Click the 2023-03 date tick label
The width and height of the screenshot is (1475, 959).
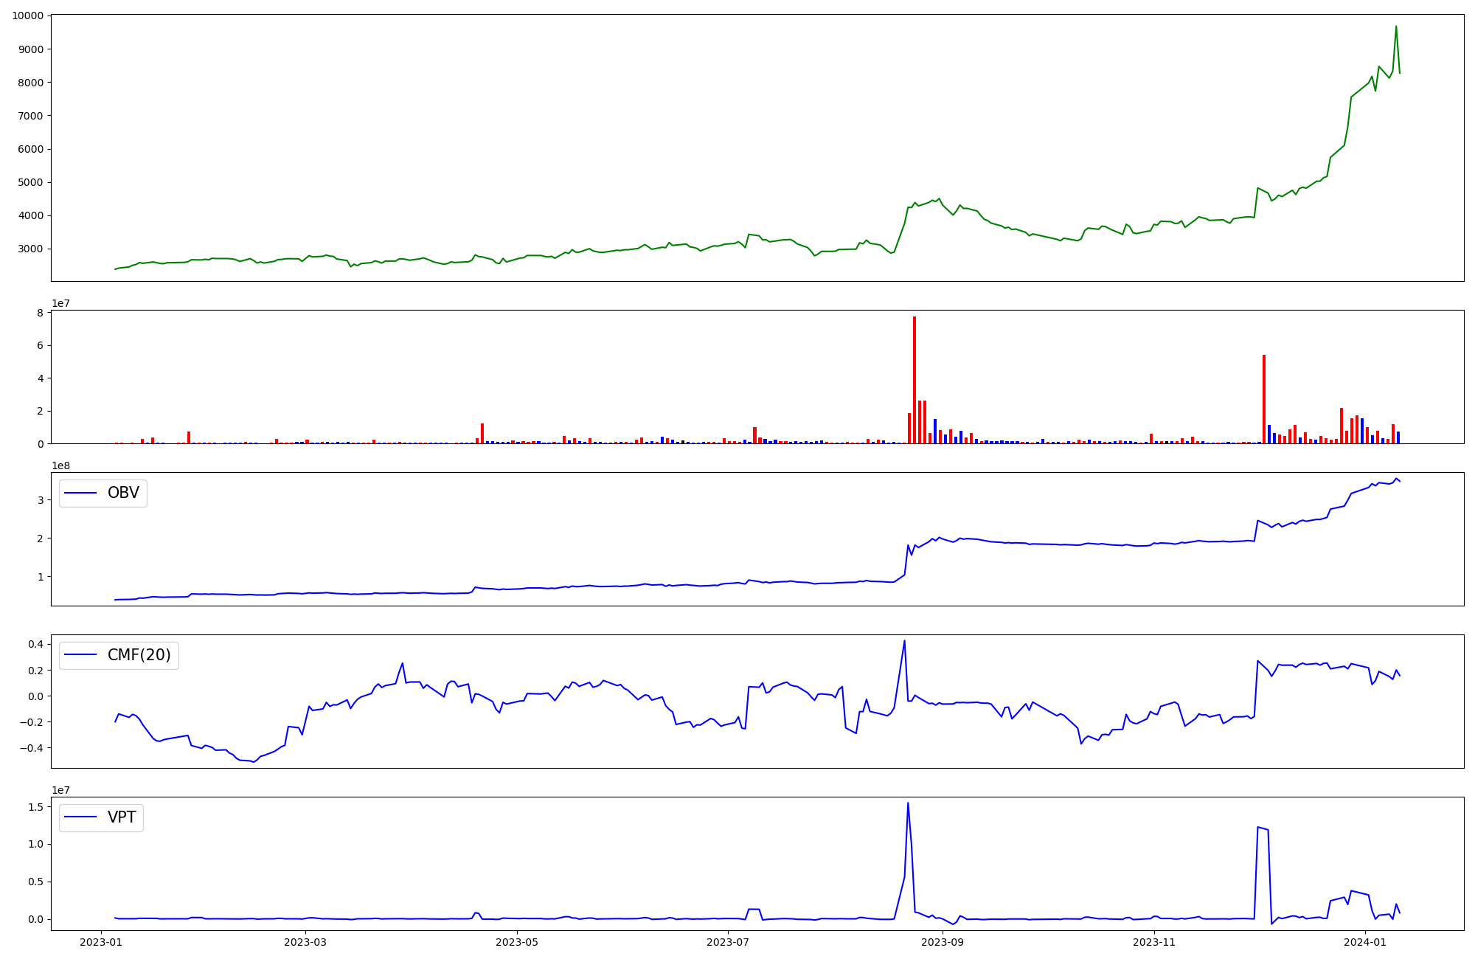[305, 942]
